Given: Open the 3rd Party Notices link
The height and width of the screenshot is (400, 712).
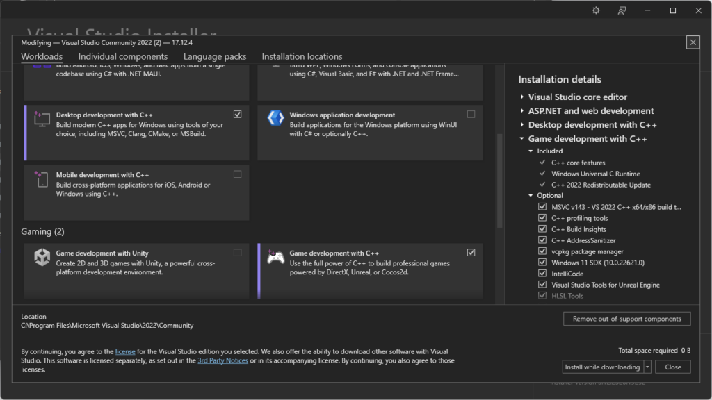Looking at the screenshot, I should (222, 360).
